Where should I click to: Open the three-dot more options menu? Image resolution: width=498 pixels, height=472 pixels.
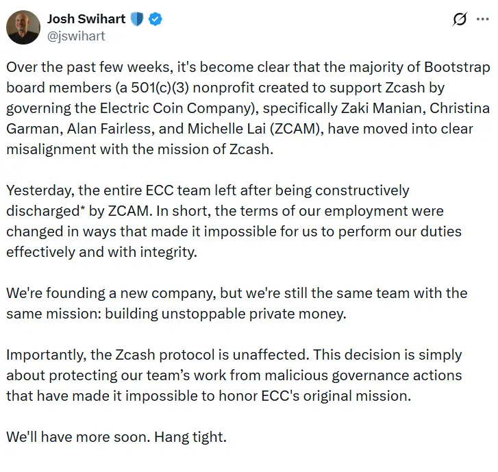pyautogui.click(x=482, y=19)
